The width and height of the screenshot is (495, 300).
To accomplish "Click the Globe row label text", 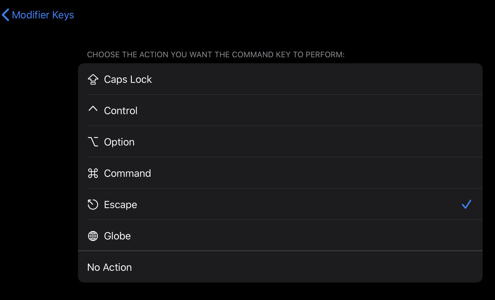I will (x=117, y=236).
